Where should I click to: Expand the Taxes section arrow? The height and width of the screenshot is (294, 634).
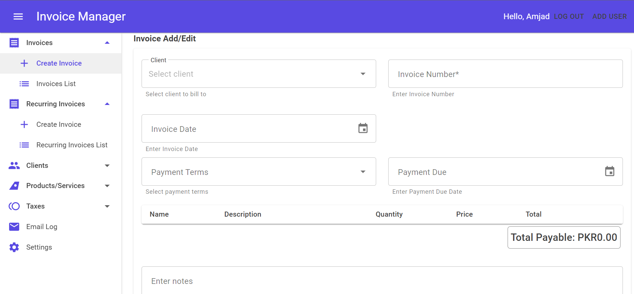click(x=107, y=206)
